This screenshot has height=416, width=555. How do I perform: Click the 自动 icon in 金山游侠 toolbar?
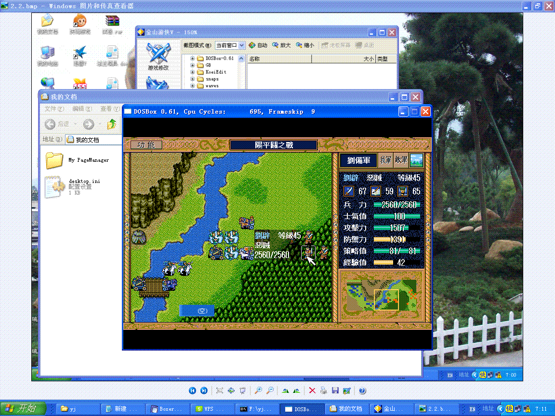point(258,45)
